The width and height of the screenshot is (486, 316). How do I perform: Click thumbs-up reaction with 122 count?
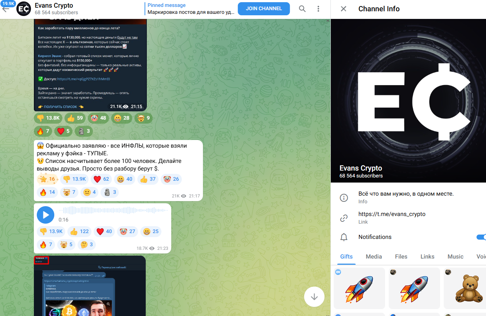[79, 231]
